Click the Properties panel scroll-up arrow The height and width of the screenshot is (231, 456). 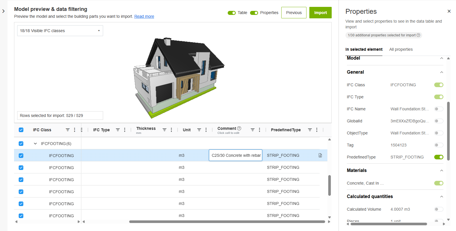(449, 58)
